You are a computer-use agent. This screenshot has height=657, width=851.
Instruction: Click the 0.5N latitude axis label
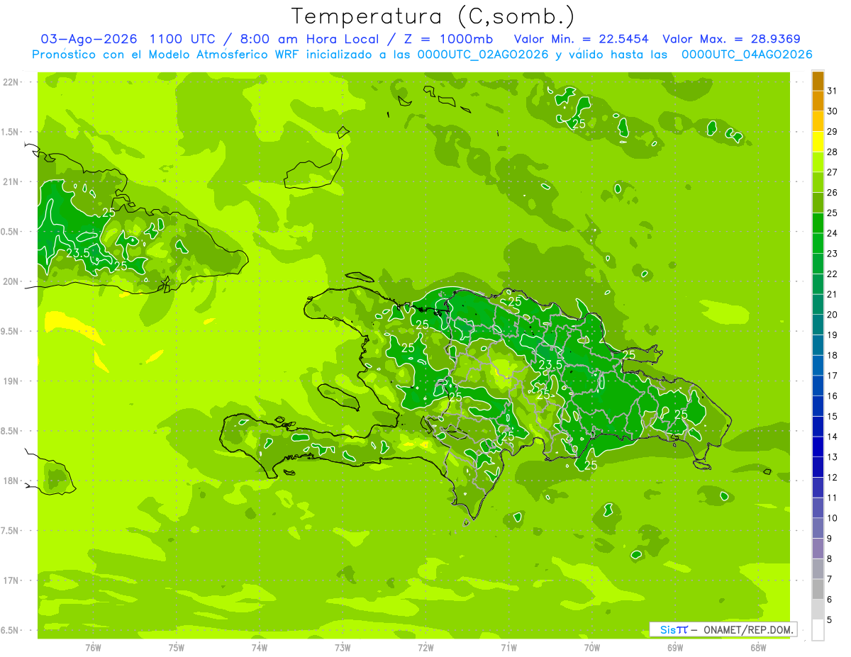pos(11,232)
